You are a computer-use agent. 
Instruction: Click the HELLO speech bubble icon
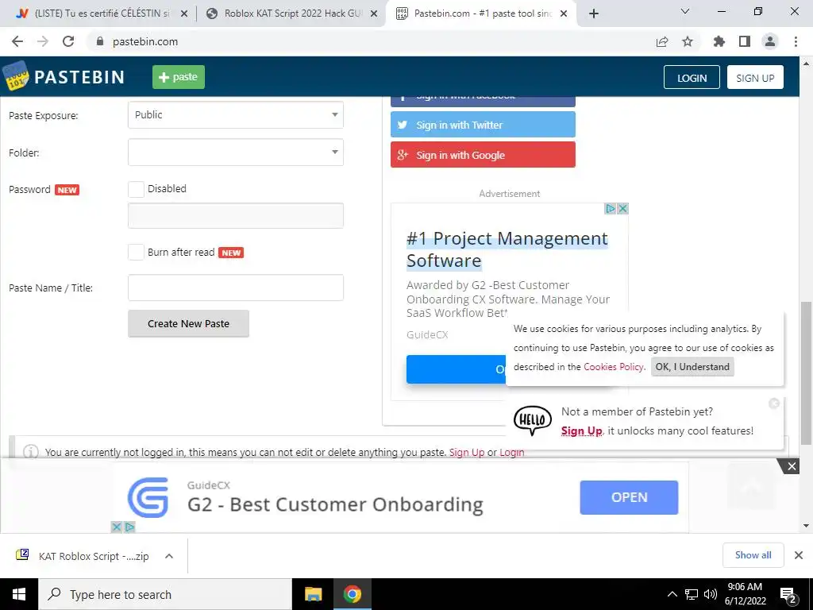tap(533, 420)
